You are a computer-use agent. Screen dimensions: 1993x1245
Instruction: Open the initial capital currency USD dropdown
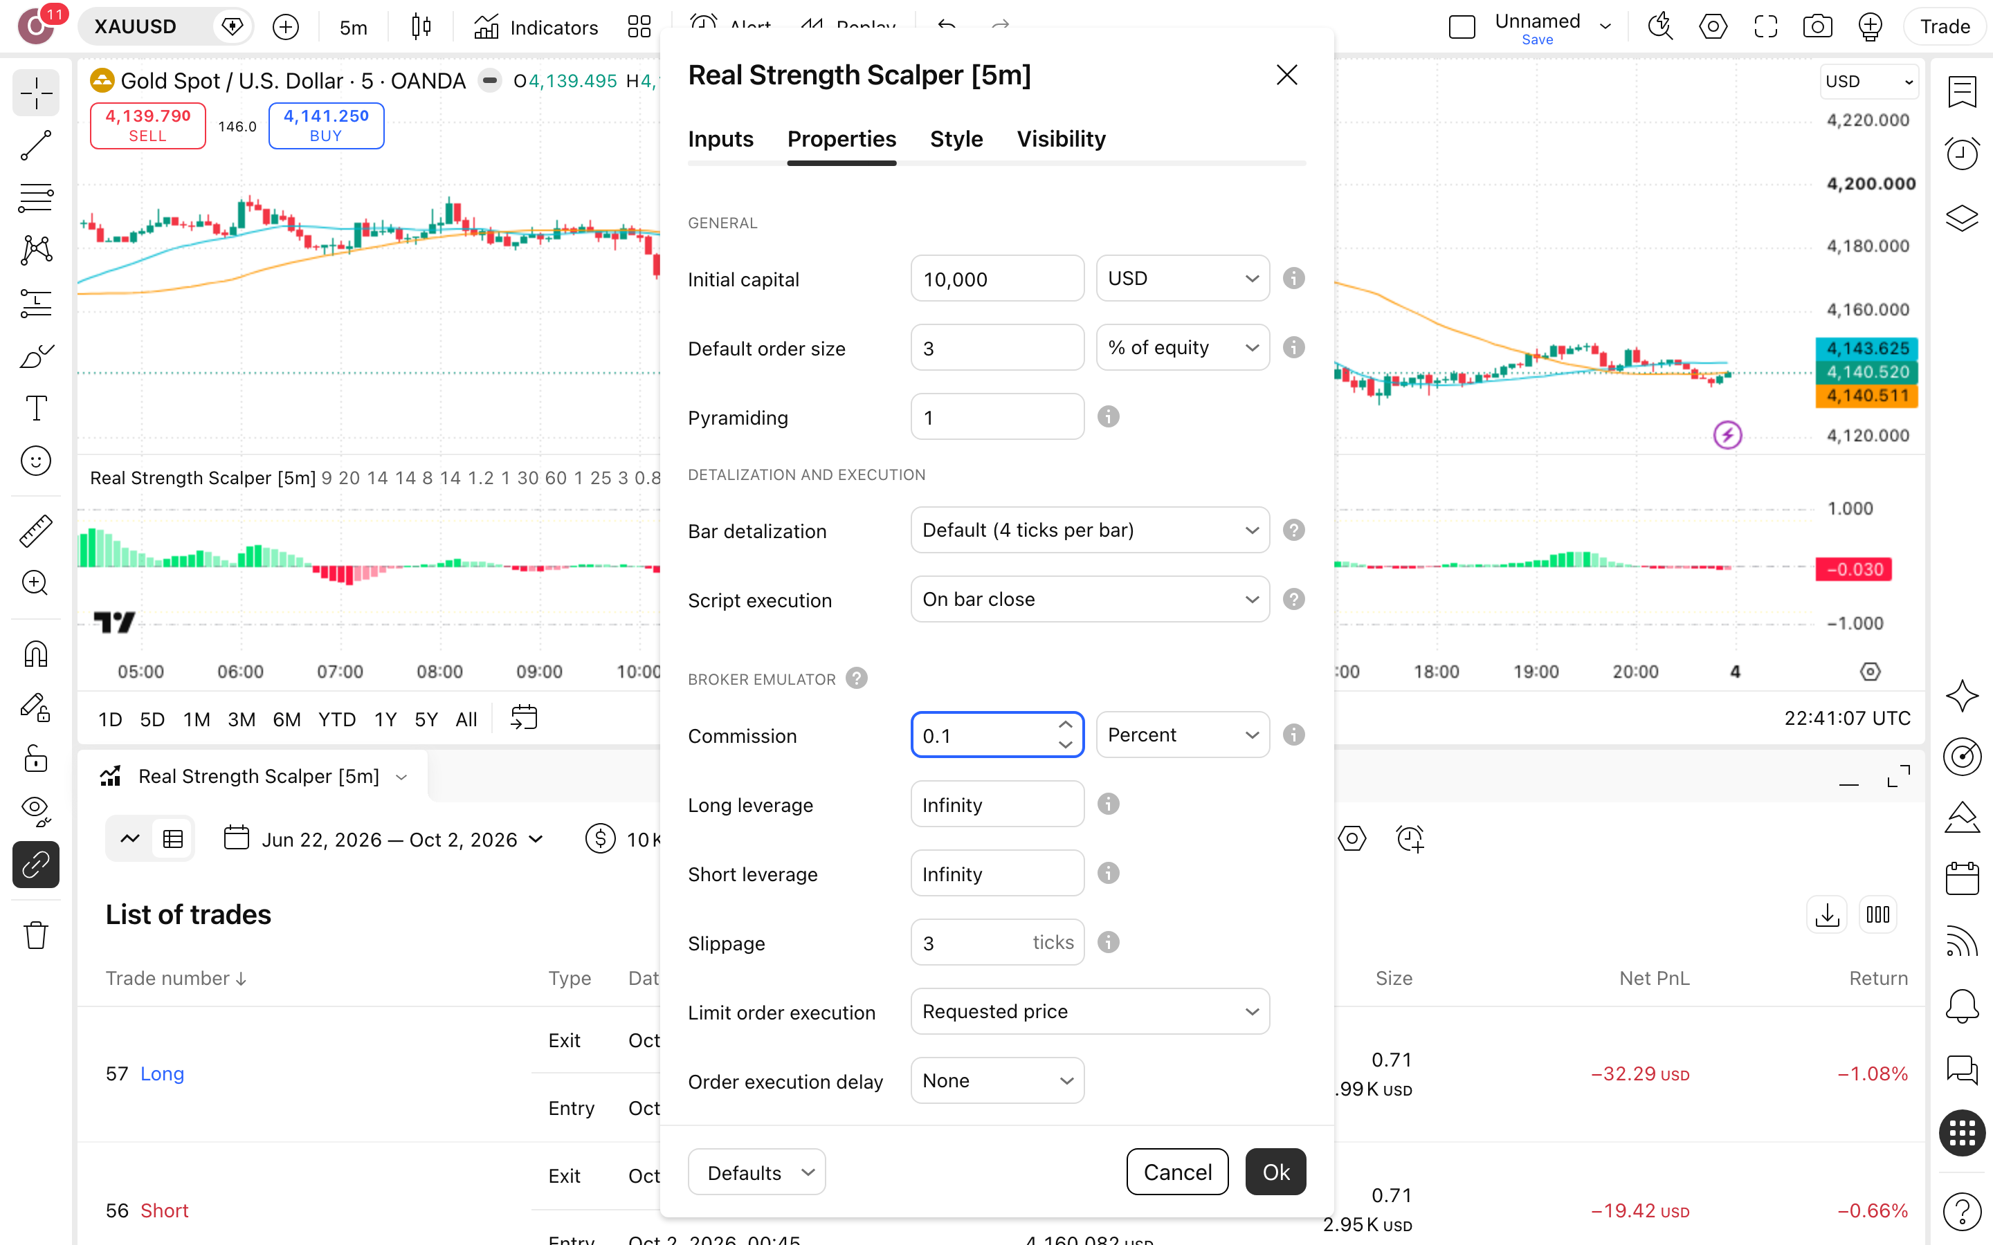[x=1183, y=278]
